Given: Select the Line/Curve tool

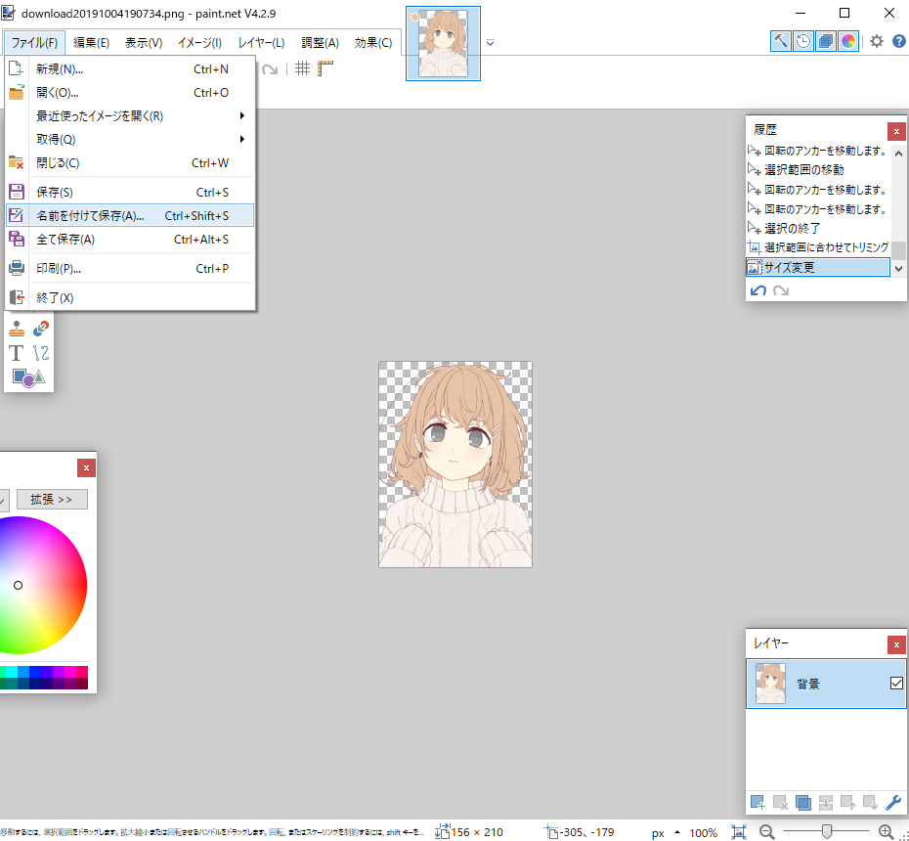Looking at the screenshot, I should (40, 353).
